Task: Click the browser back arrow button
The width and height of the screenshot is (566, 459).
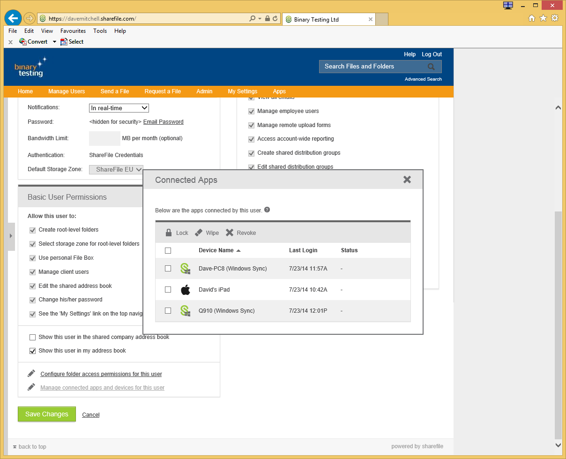Action: [13, 18]
